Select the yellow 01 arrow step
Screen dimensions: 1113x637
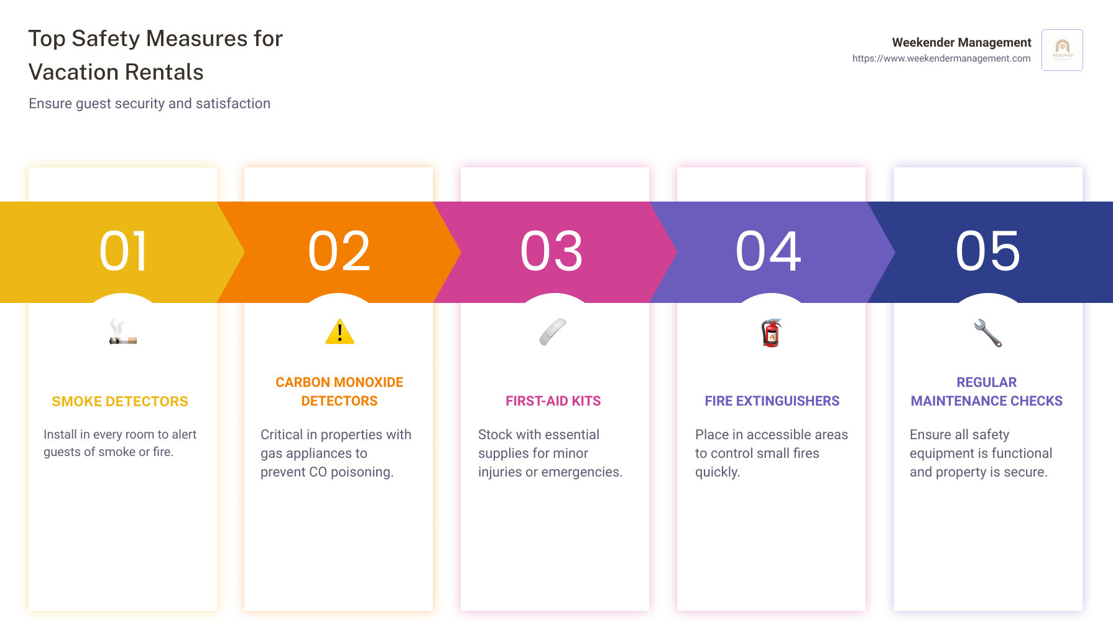[x=123, y=251]
